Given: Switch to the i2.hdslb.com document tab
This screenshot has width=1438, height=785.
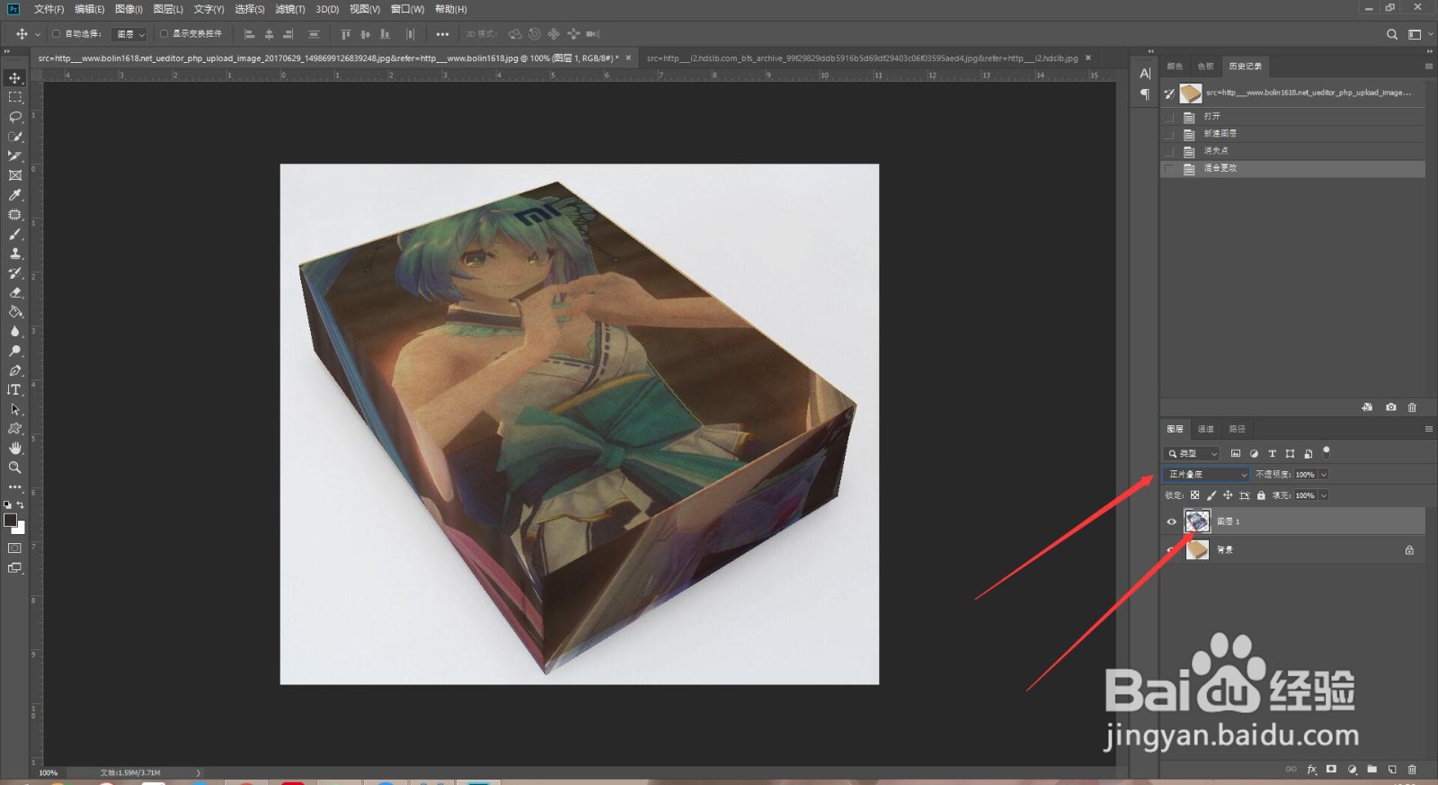Looking at the screenshot, I should tap(863, 58).
